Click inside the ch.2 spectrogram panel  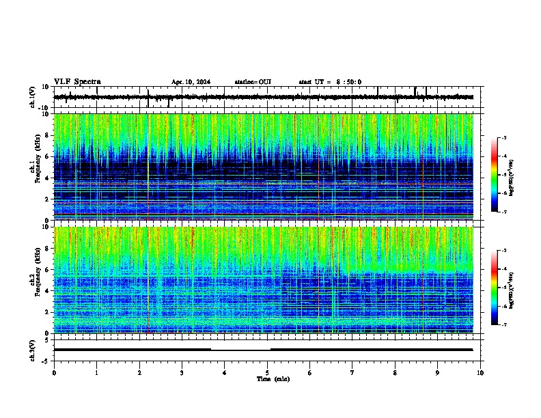pyautogui.click(x=267, y=280)
